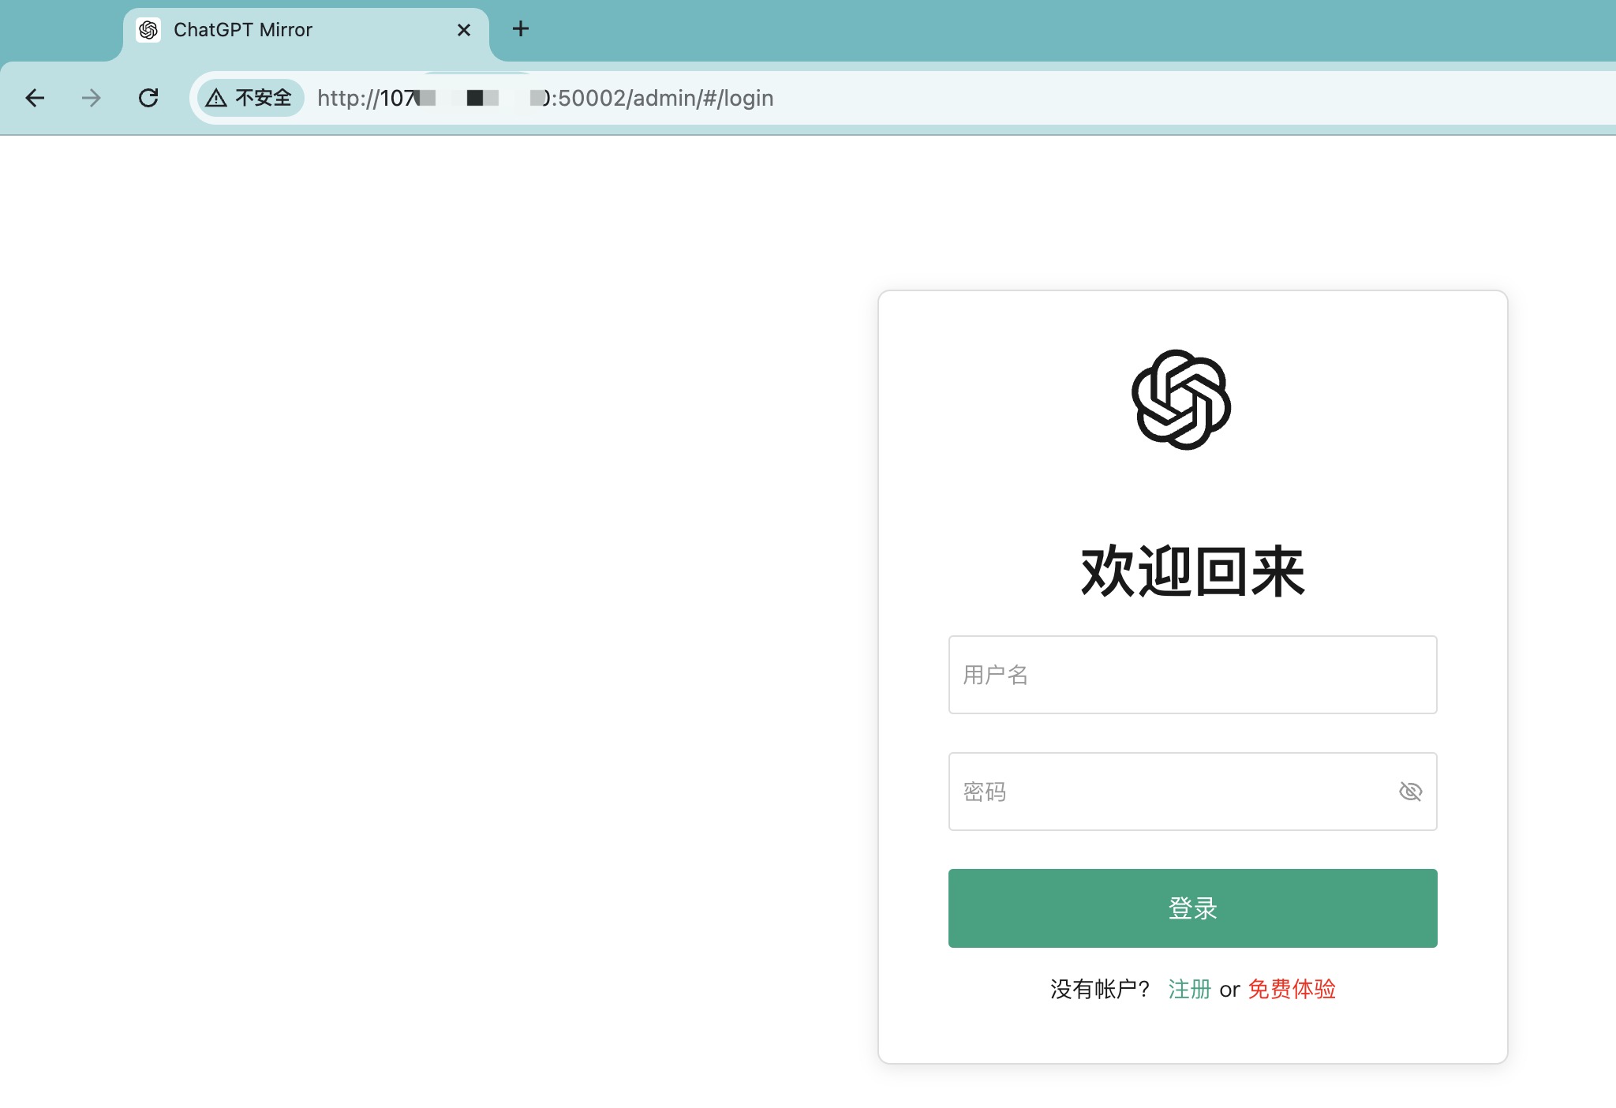Click the browser forward arrow

[92, 98]
